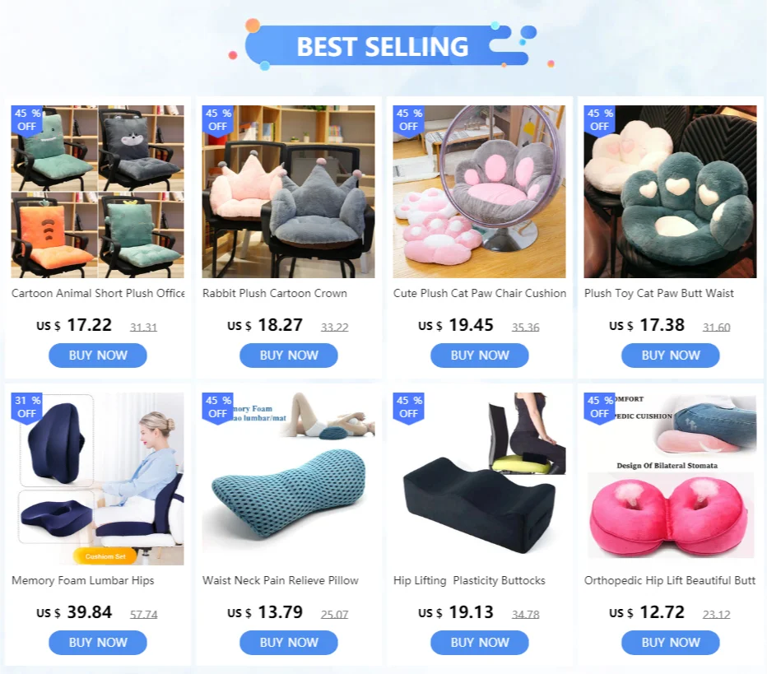The width and height of the screenshot is (767, 674).
Task: Click the 45% OFF badge on Hip Lifting cushion
Action: tap(408, 407)
